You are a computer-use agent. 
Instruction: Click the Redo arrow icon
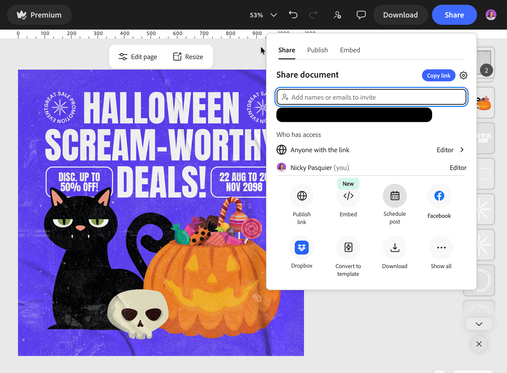[313, 15]
